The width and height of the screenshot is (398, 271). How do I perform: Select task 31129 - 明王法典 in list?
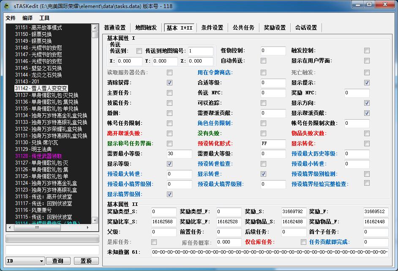pos(33,149)
